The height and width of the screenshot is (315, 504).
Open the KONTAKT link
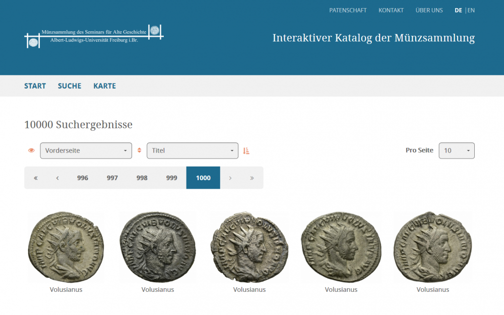(x=391, y=10)
